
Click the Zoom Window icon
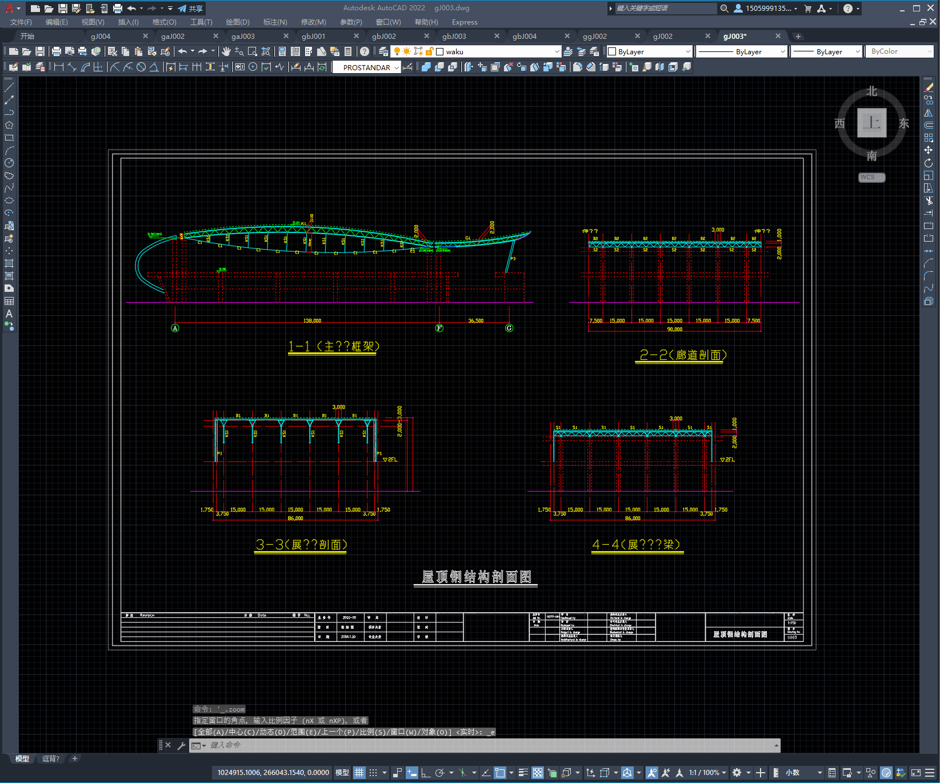coord(253,51)
